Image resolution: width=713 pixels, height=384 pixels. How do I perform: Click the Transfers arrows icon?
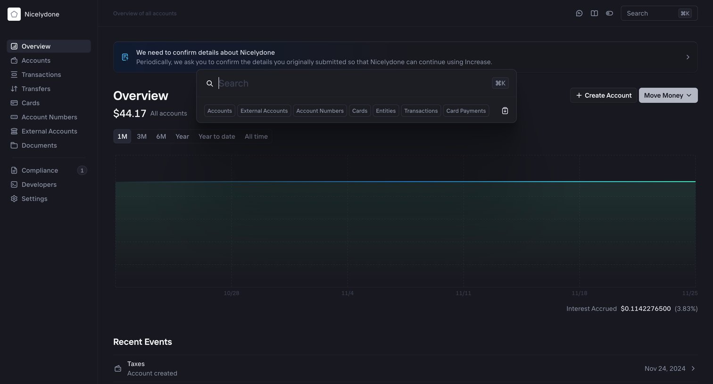click(x=14, y=89)
